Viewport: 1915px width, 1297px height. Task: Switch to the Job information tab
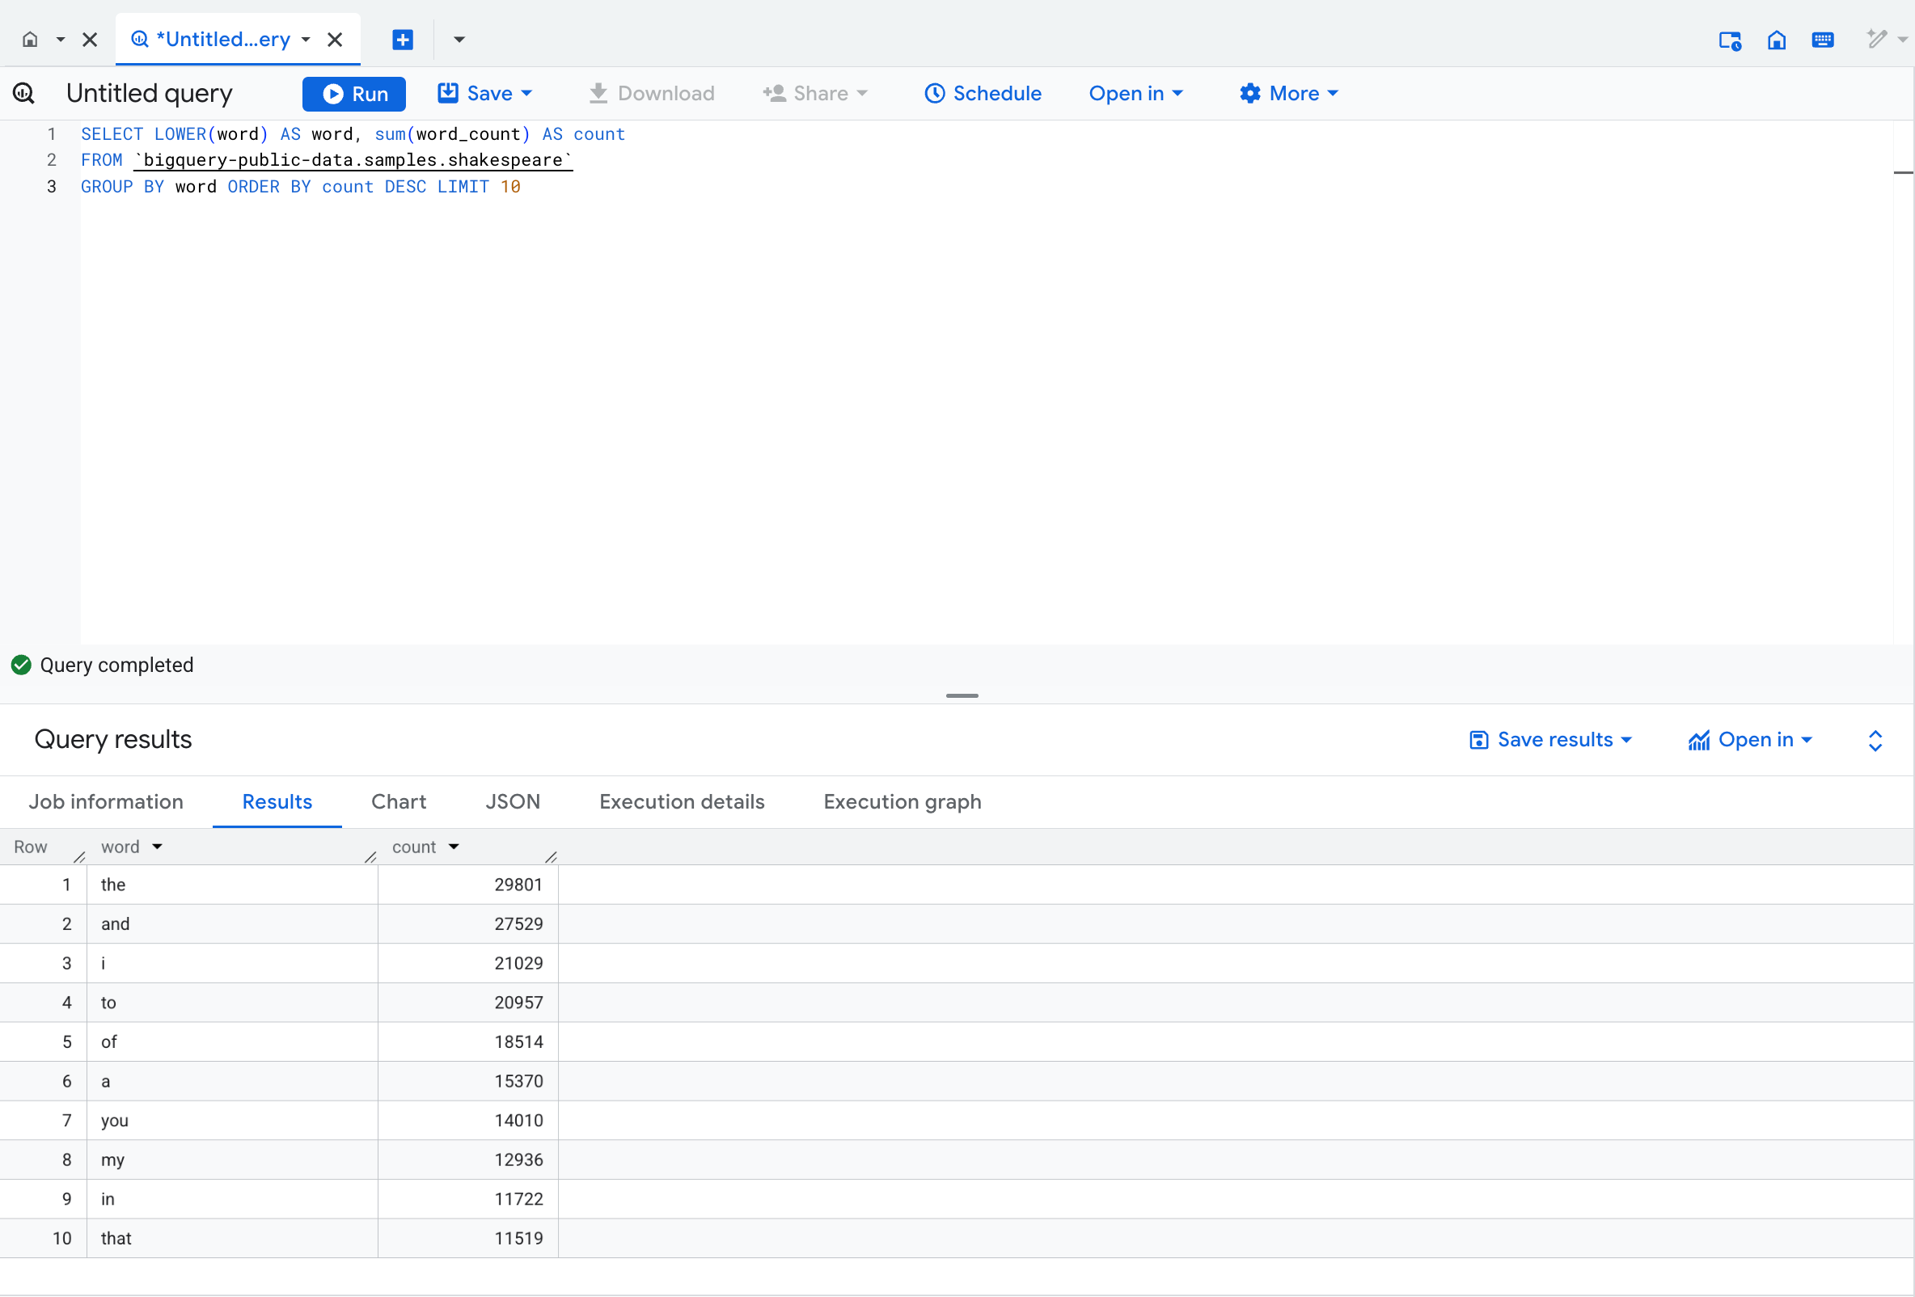coord(106,802)
